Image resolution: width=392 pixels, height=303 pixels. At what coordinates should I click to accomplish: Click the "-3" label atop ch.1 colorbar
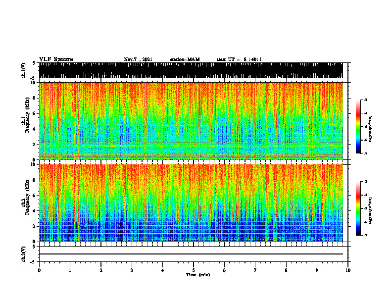point(365,100)
